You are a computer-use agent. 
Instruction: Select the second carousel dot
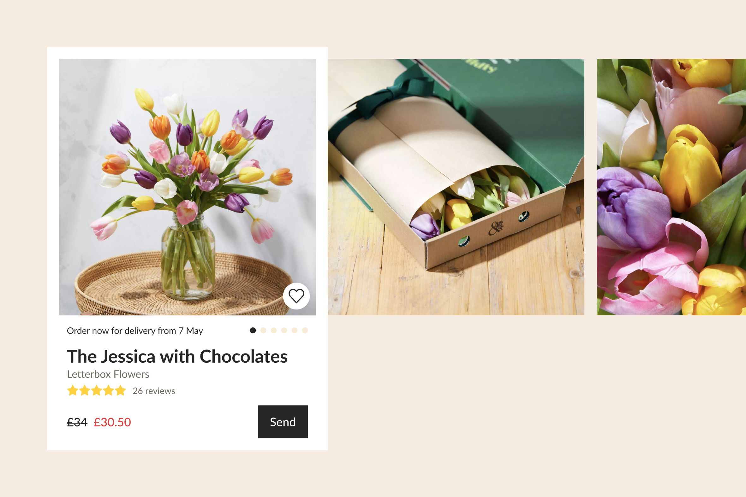[x=263, y=330]
